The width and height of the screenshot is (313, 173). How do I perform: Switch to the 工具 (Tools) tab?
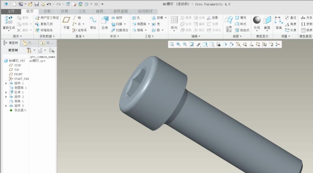[x=82, y=11]
